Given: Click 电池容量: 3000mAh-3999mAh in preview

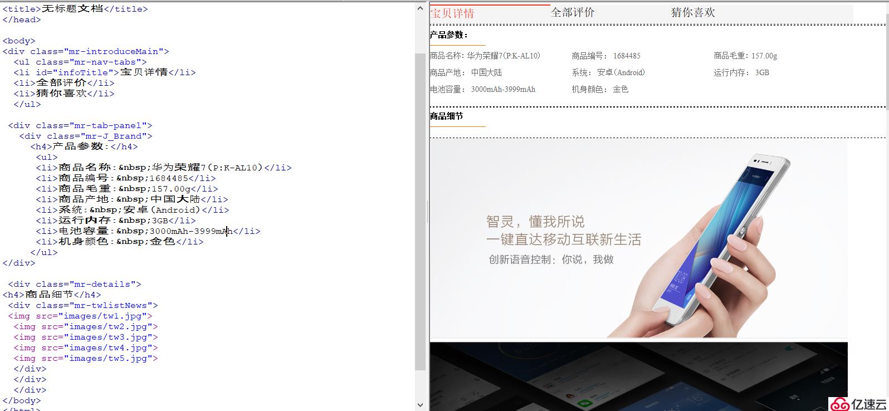Looking at the screenshot, I should [x=482, y=89].
